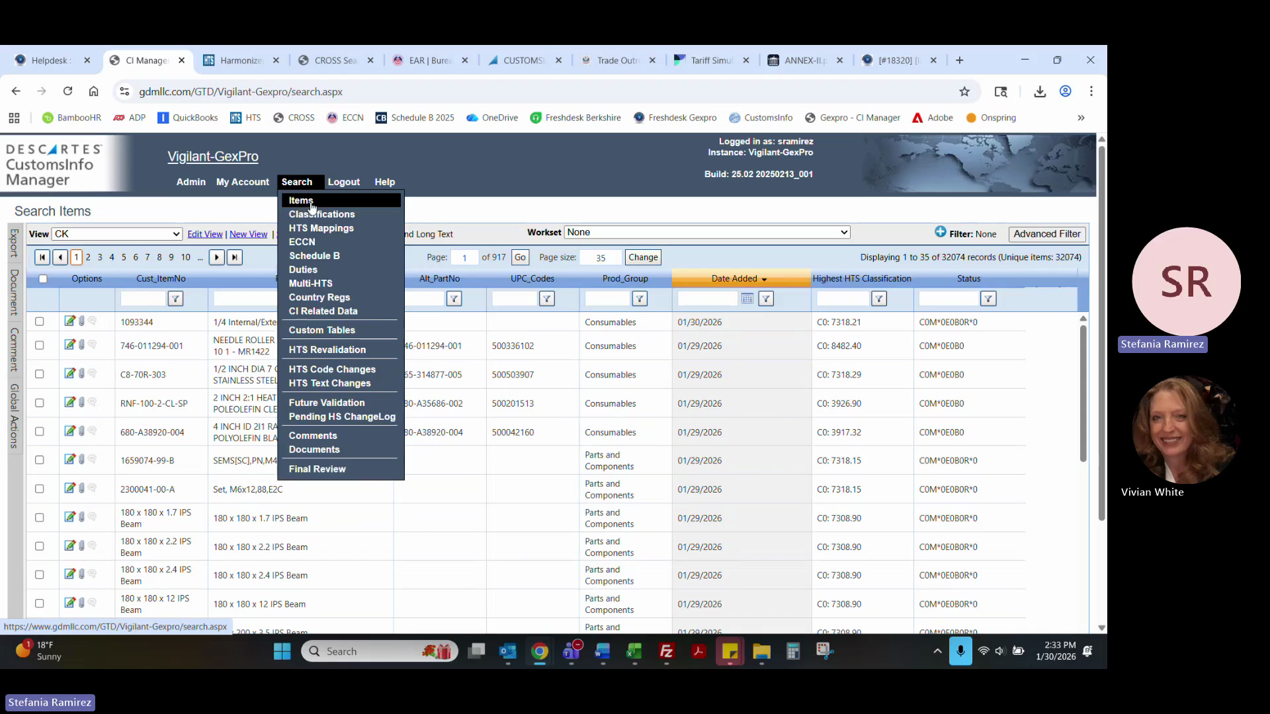Click the last page navigation arrow
This screenshot has width=1270, height=714.
(x=234, y=257)
